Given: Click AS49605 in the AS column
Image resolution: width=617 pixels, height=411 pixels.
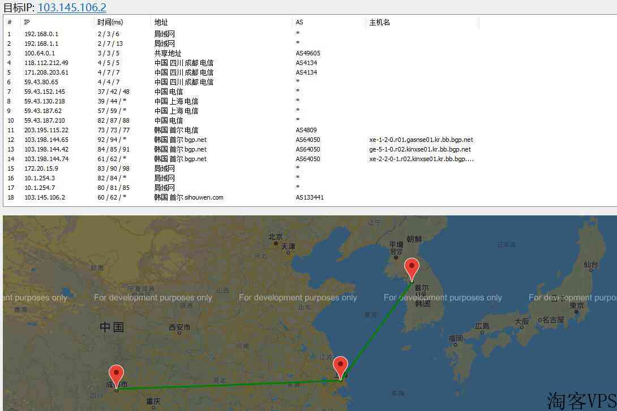Looking at the screenshot, I should click(308, 53).
